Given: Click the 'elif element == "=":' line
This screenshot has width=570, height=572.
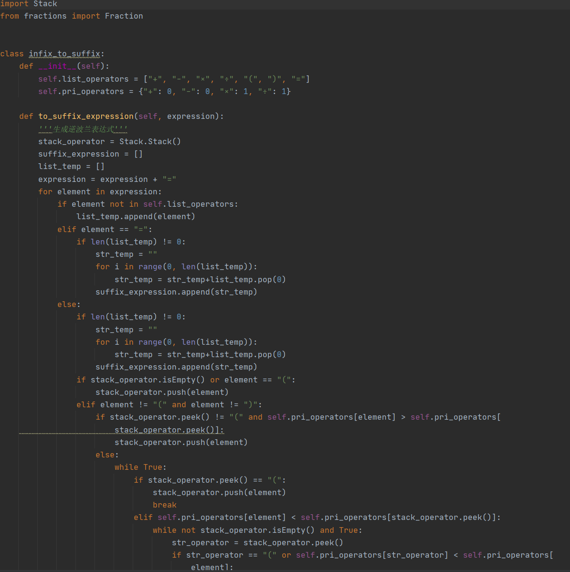Looking at the screenshot, I should click(x=105, y=229).
